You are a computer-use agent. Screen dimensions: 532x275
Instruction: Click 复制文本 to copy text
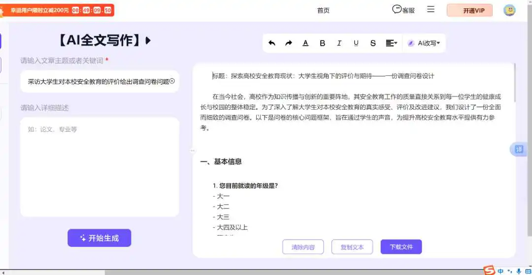(x=352, y=247)
